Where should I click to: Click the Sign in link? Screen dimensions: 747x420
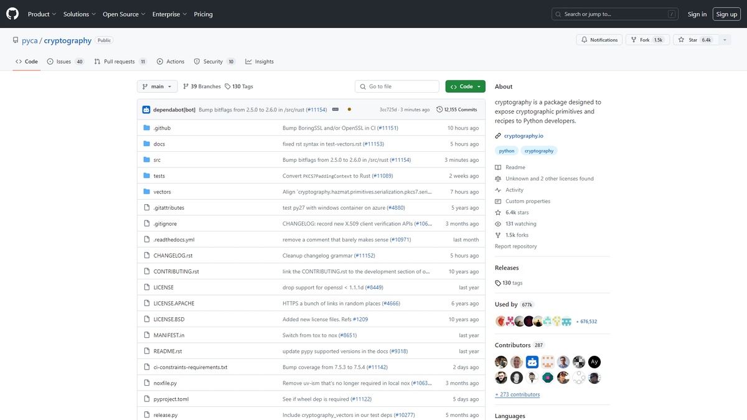[x=697, y=14]
